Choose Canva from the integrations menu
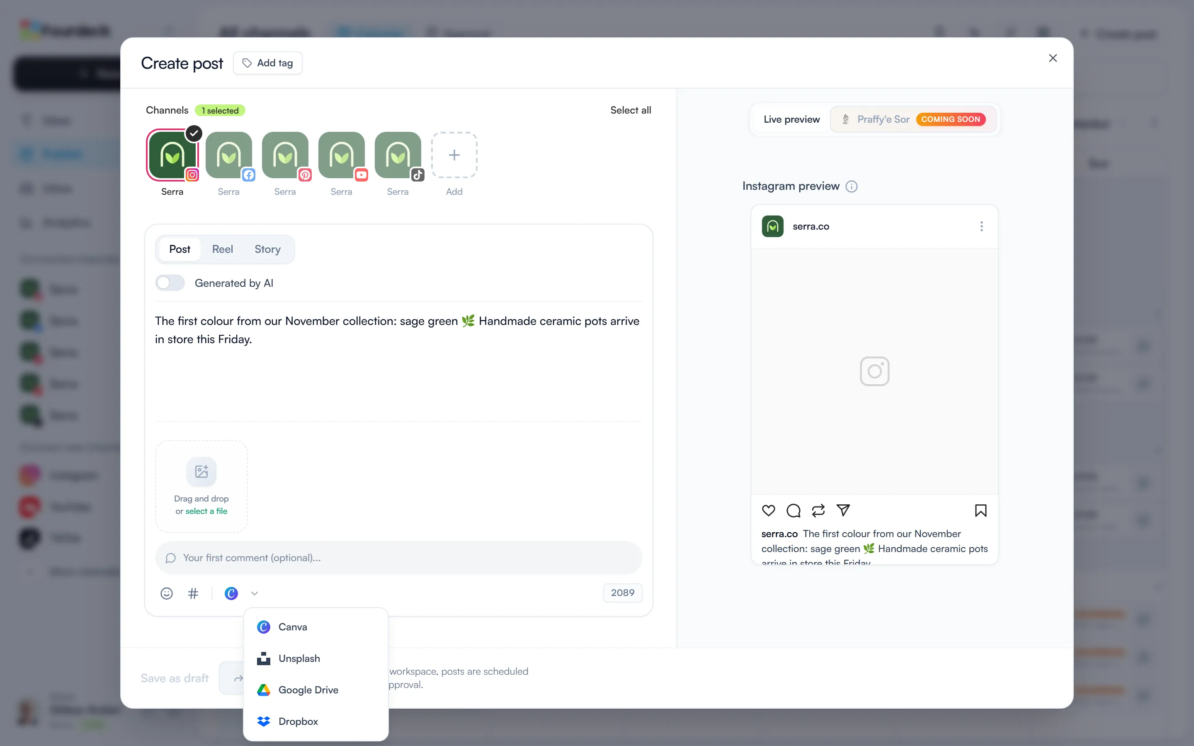1194x746 pixels. coord(316,627)
